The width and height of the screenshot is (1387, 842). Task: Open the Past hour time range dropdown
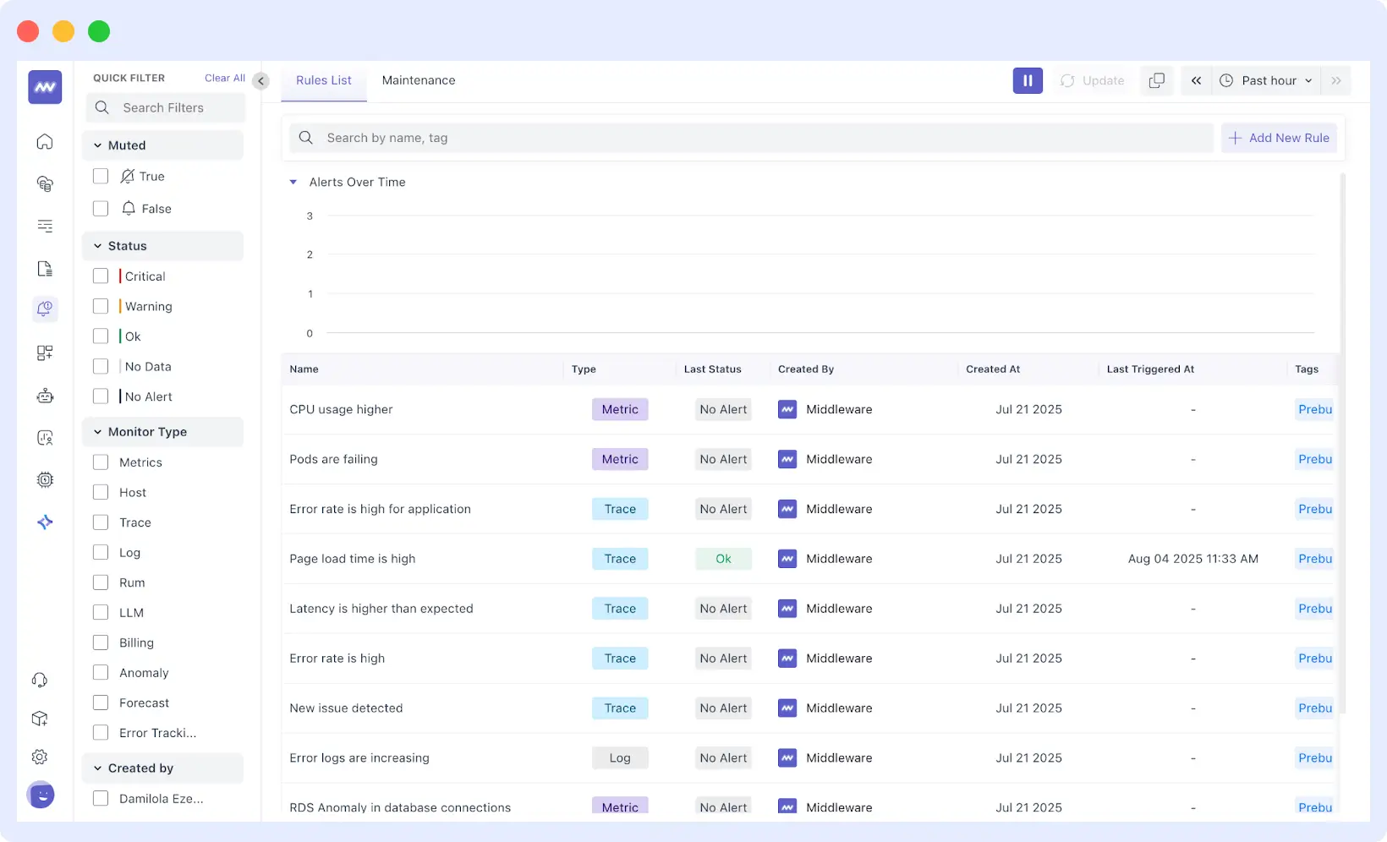click(1266, 80)
